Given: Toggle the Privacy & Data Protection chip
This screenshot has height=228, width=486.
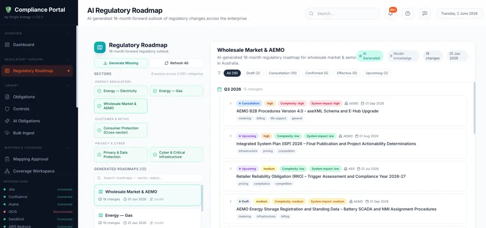Looking at the screenshot, I should pos(121,155).
